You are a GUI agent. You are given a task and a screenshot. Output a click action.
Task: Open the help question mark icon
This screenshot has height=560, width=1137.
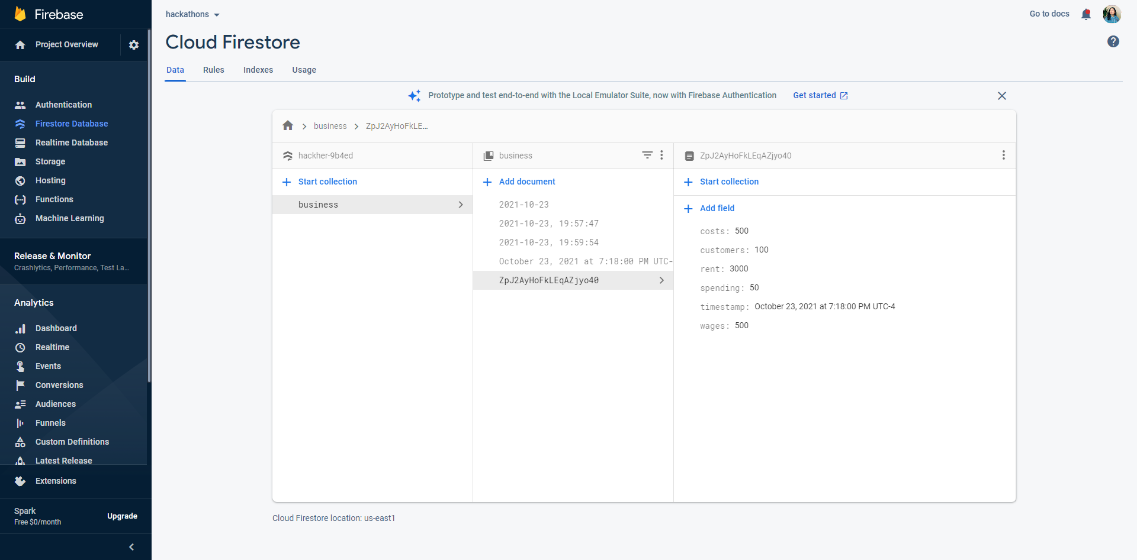click(1113, 41)
